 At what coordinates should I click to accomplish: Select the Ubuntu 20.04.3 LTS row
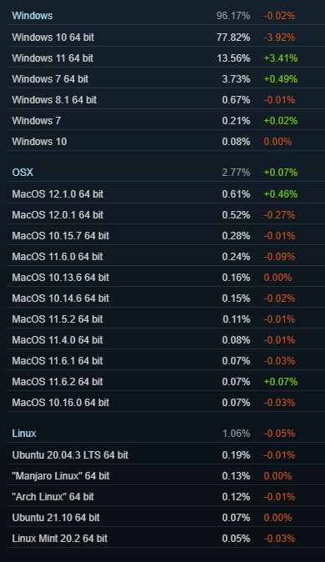[x=165, y=454]
